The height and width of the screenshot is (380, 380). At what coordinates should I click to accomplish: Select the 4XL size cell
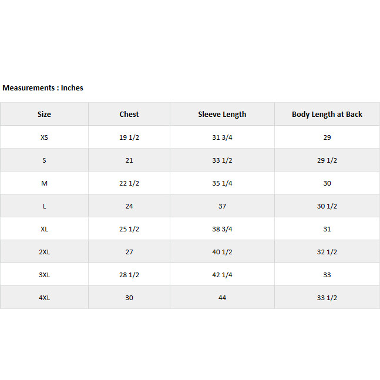[44, 298]
